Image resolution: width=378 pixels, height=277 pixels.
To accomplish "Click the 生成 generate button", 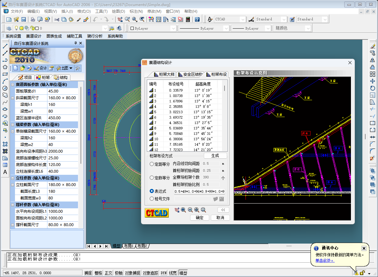I will tap(215, 156).
